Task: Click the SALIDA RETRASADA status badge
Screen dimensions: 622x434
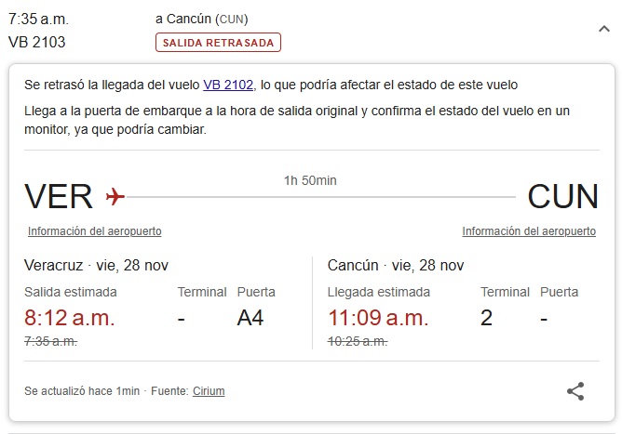Action: (218, 43)
